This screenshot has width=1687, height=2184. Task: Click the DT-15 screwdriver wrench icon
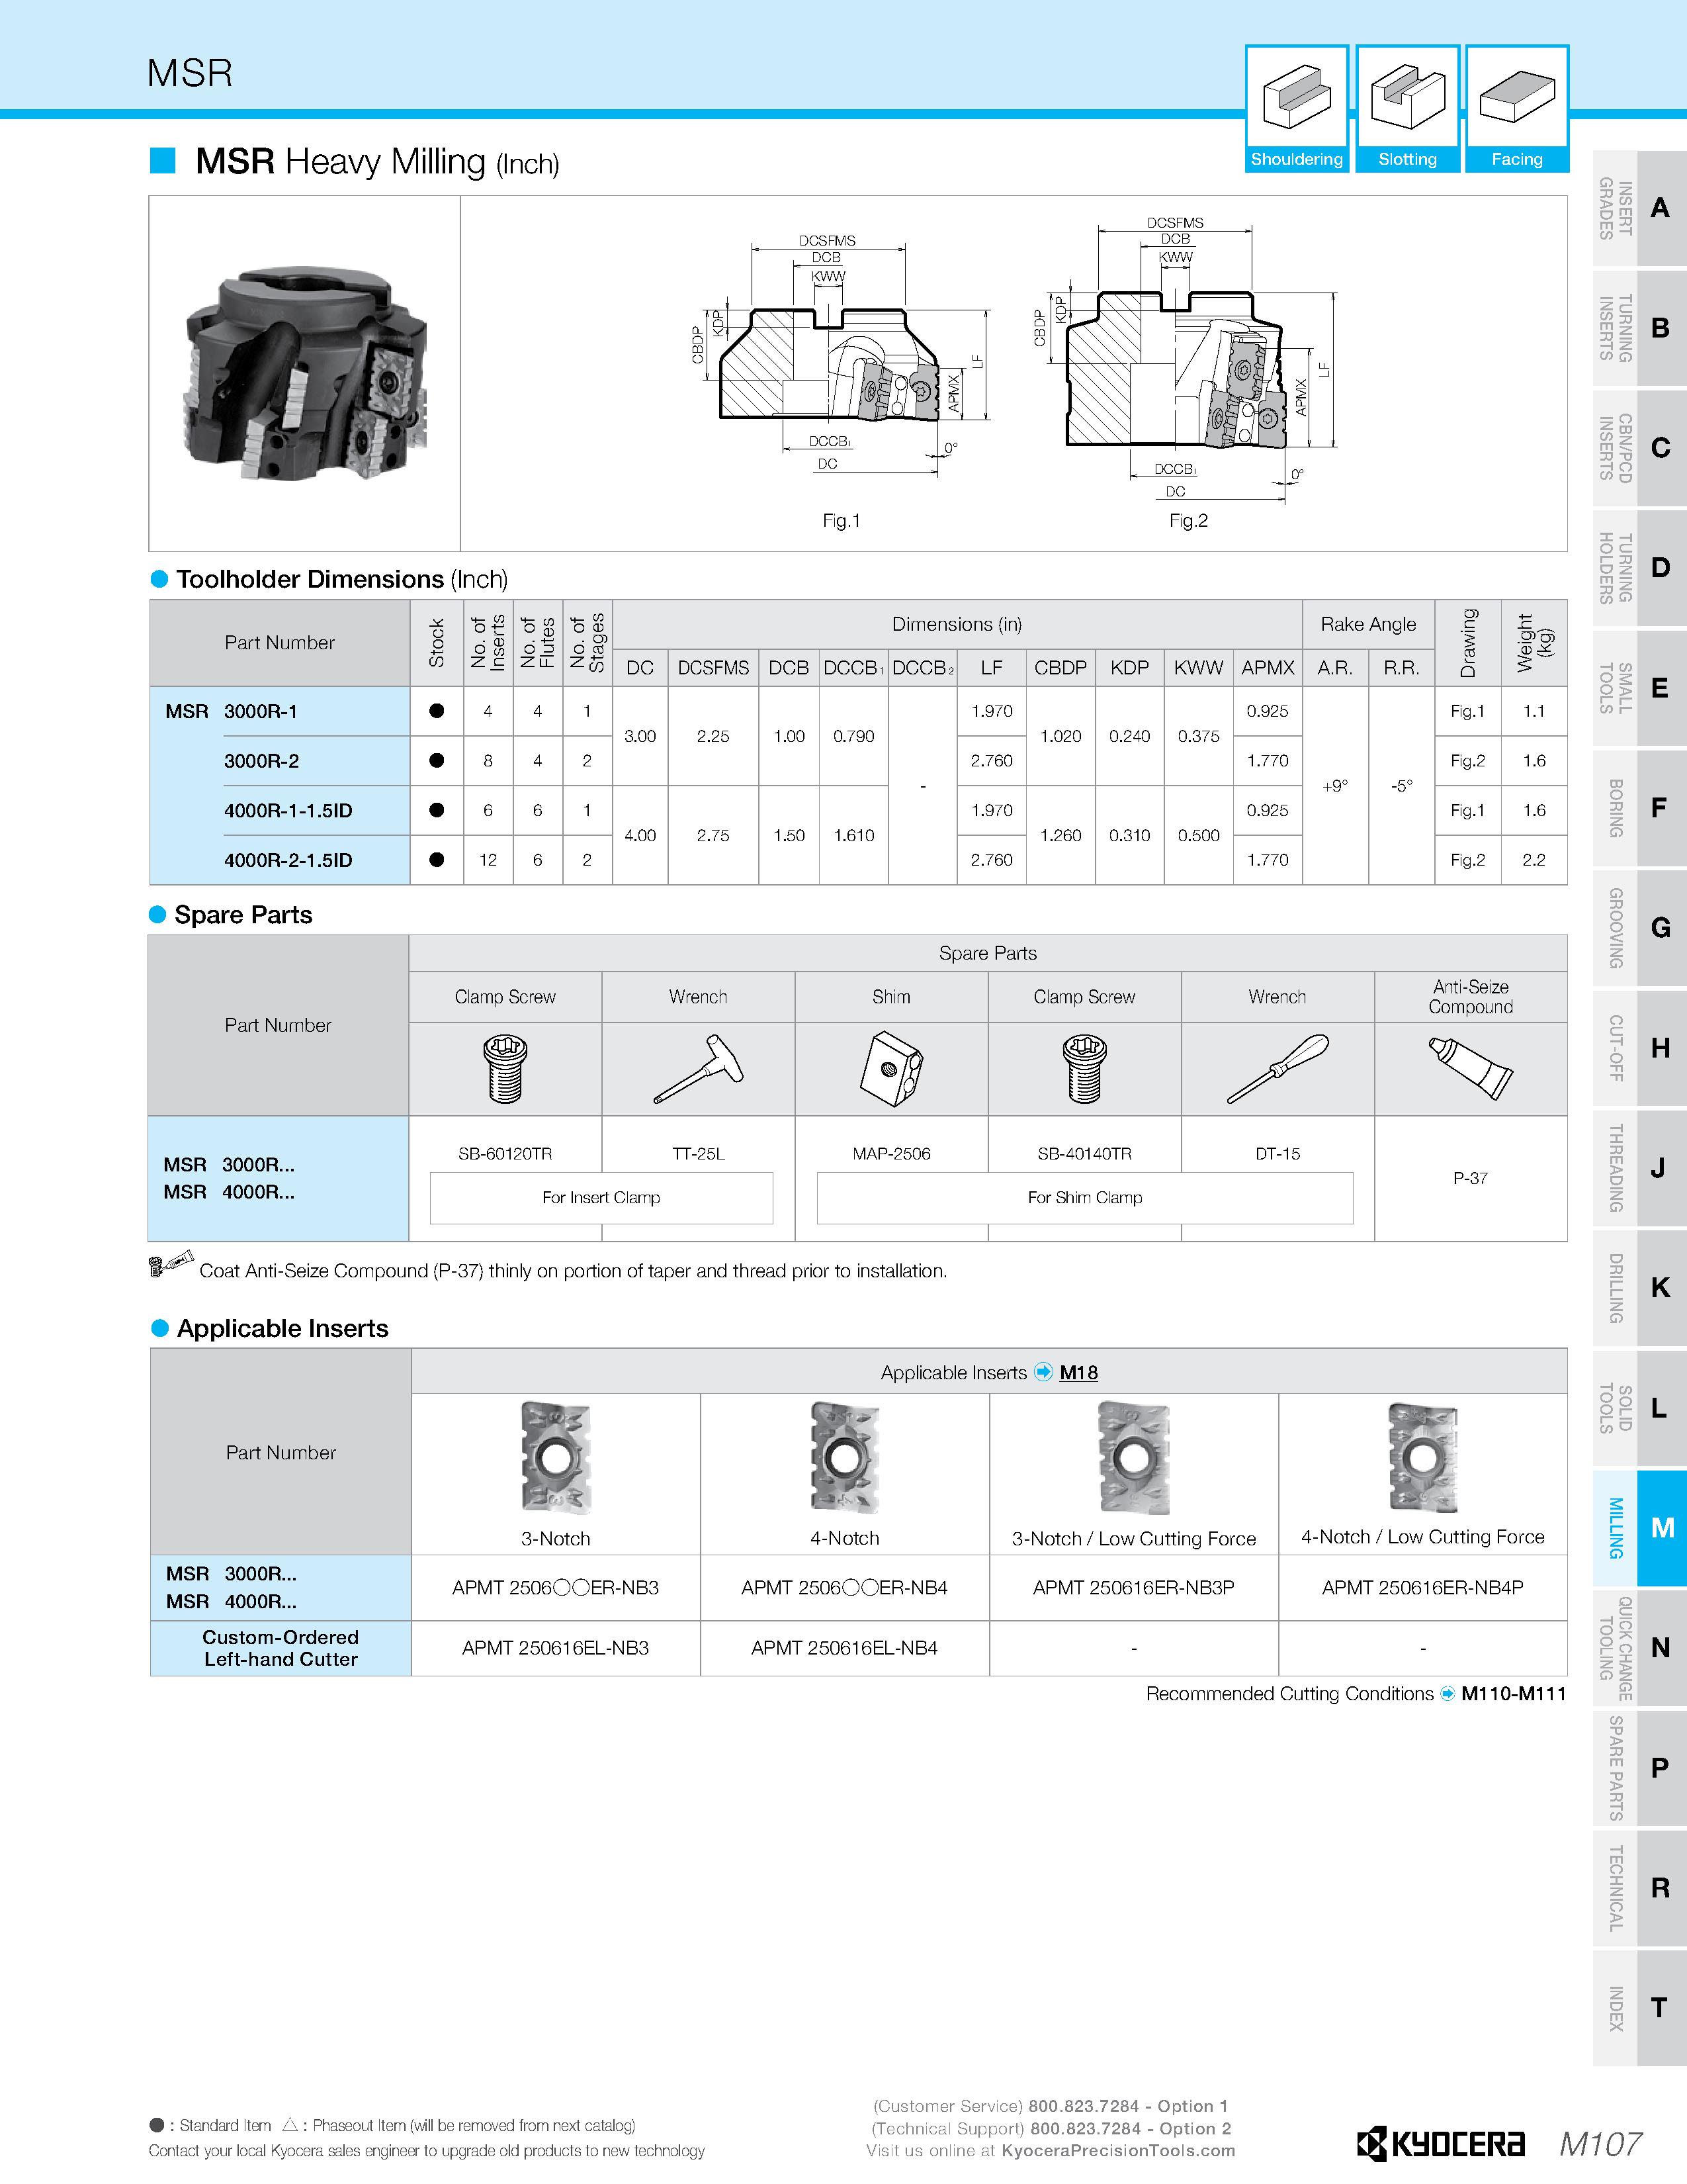[1277, 1069]
